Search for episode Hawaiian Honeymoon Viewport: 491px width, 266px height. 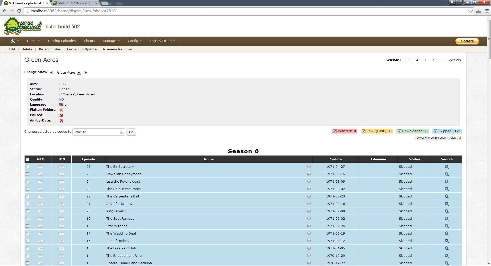point(447,174)
